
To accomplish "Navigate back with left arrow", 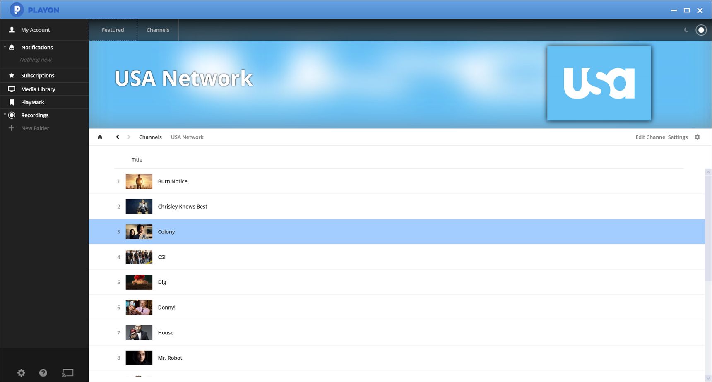I will point(118,137).
